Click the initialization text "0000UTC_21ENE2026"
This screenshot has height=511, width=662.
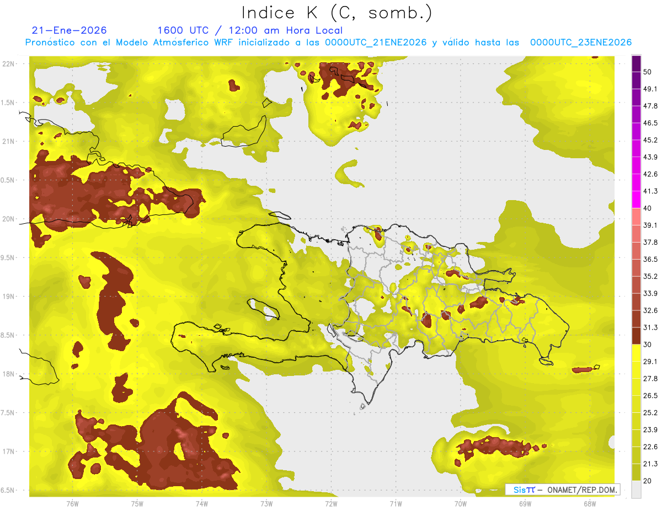coord(376,42)
